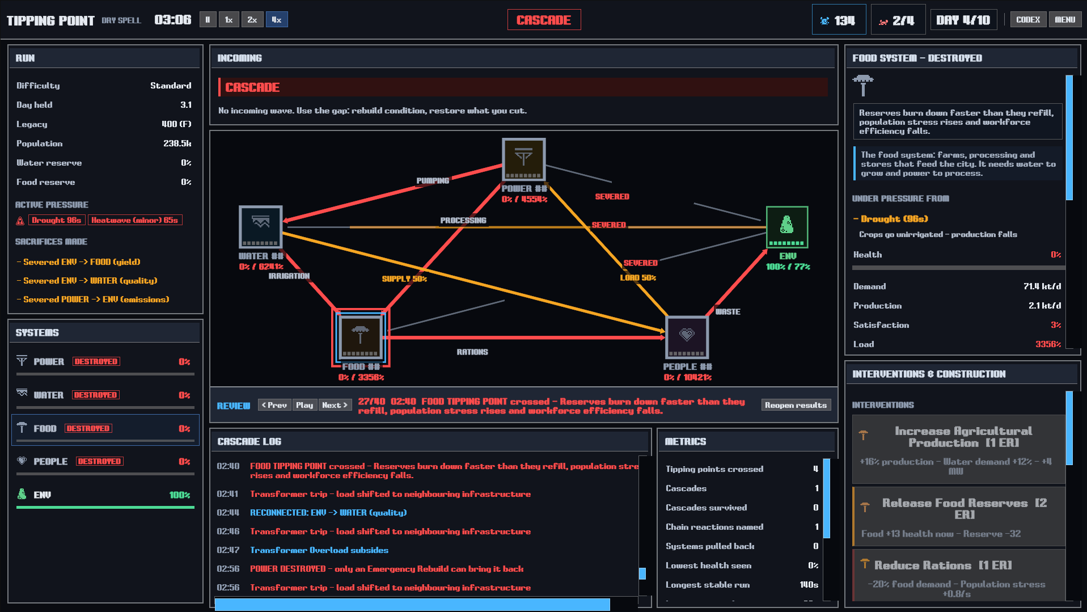The width and height of the screenshot is (1087, 612).
Task: Click the green ENV icon in Systems
Action: (22, 494)
